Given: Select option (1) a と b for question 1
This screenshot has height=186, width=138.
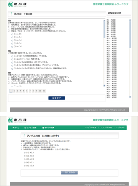Looking at the screenshot, I should click(12, 34).
